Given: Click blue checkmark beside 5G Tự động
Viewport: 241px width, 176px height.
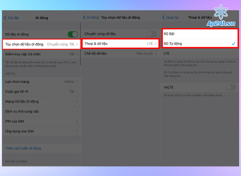Looking at the screenshot, I should 233,44.
